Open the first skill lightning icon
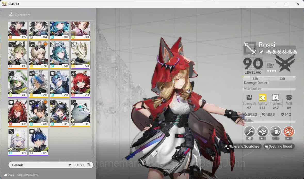This screenshot has height=179, width=304. (x=249, y=132)
